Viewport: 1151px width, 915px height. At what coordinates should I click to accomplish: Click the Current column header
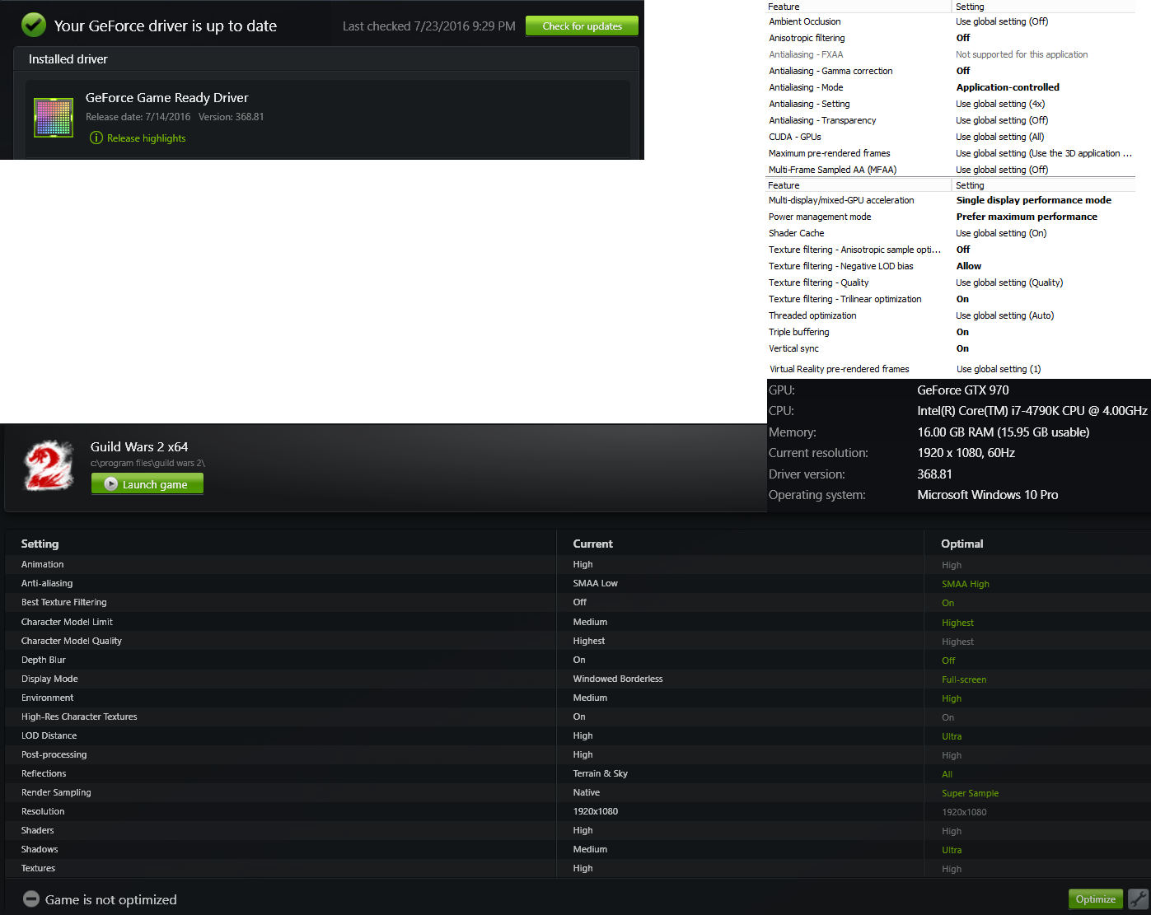[592, 544]
